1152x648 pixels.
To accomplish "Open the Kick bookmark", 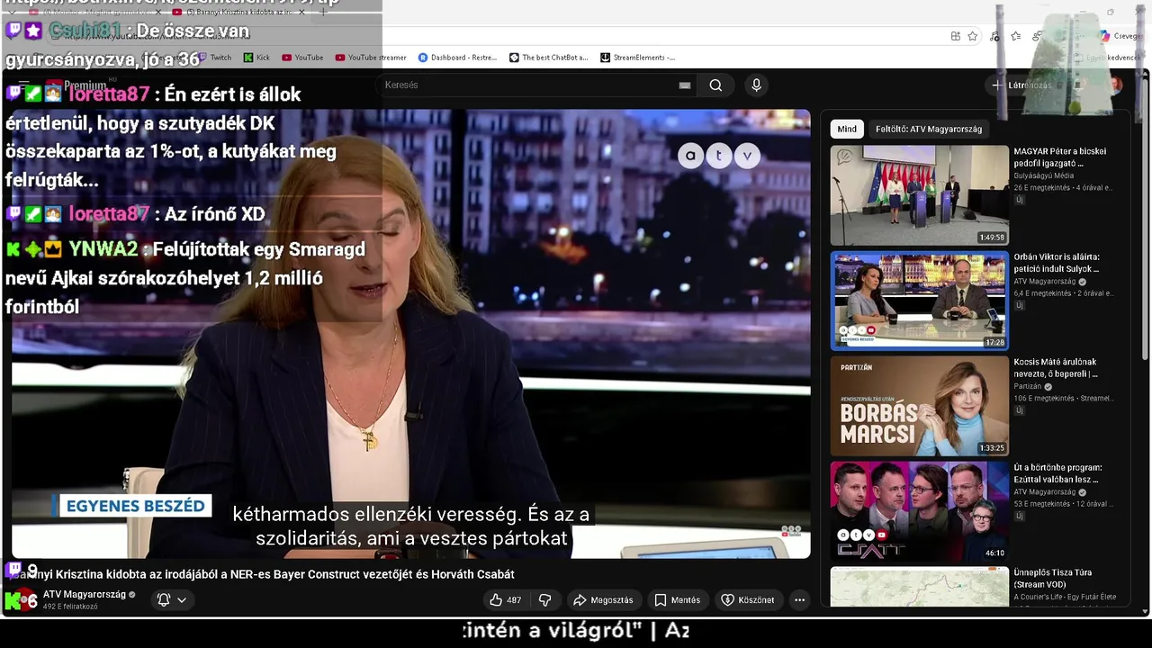I will tap(256, 58).
